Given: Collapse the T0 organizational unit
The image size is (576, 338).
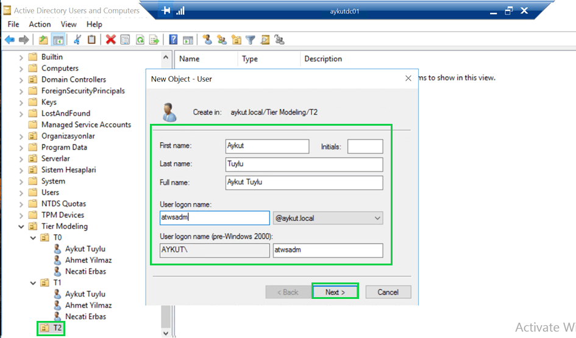Looking at the screenshot, I should click(x=33, y=238).
